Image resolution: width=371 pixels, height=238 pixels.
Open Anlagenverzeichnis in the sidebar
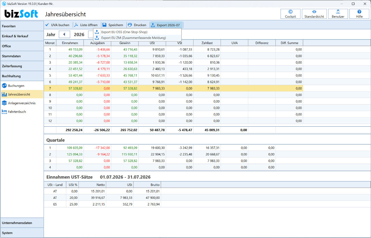(x=22, y=103)
